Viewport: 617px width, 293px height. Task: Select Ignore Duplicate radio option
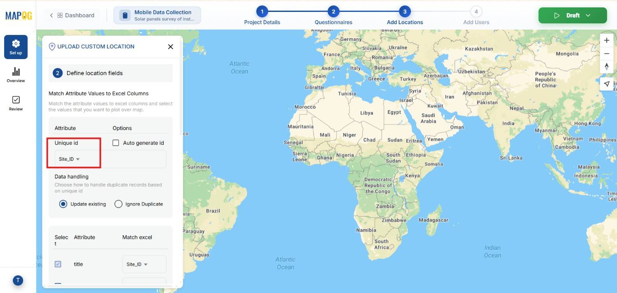118,204
